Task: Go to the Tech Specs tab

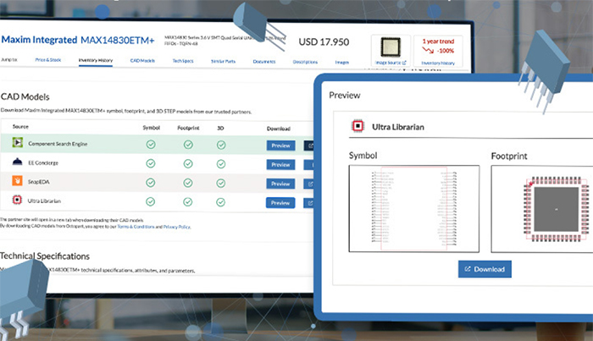Action: pyautogui.click(x=185, y=61)
